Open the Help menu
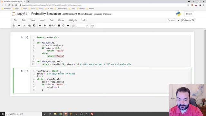206x116 pixels. (x=84, y=20)
